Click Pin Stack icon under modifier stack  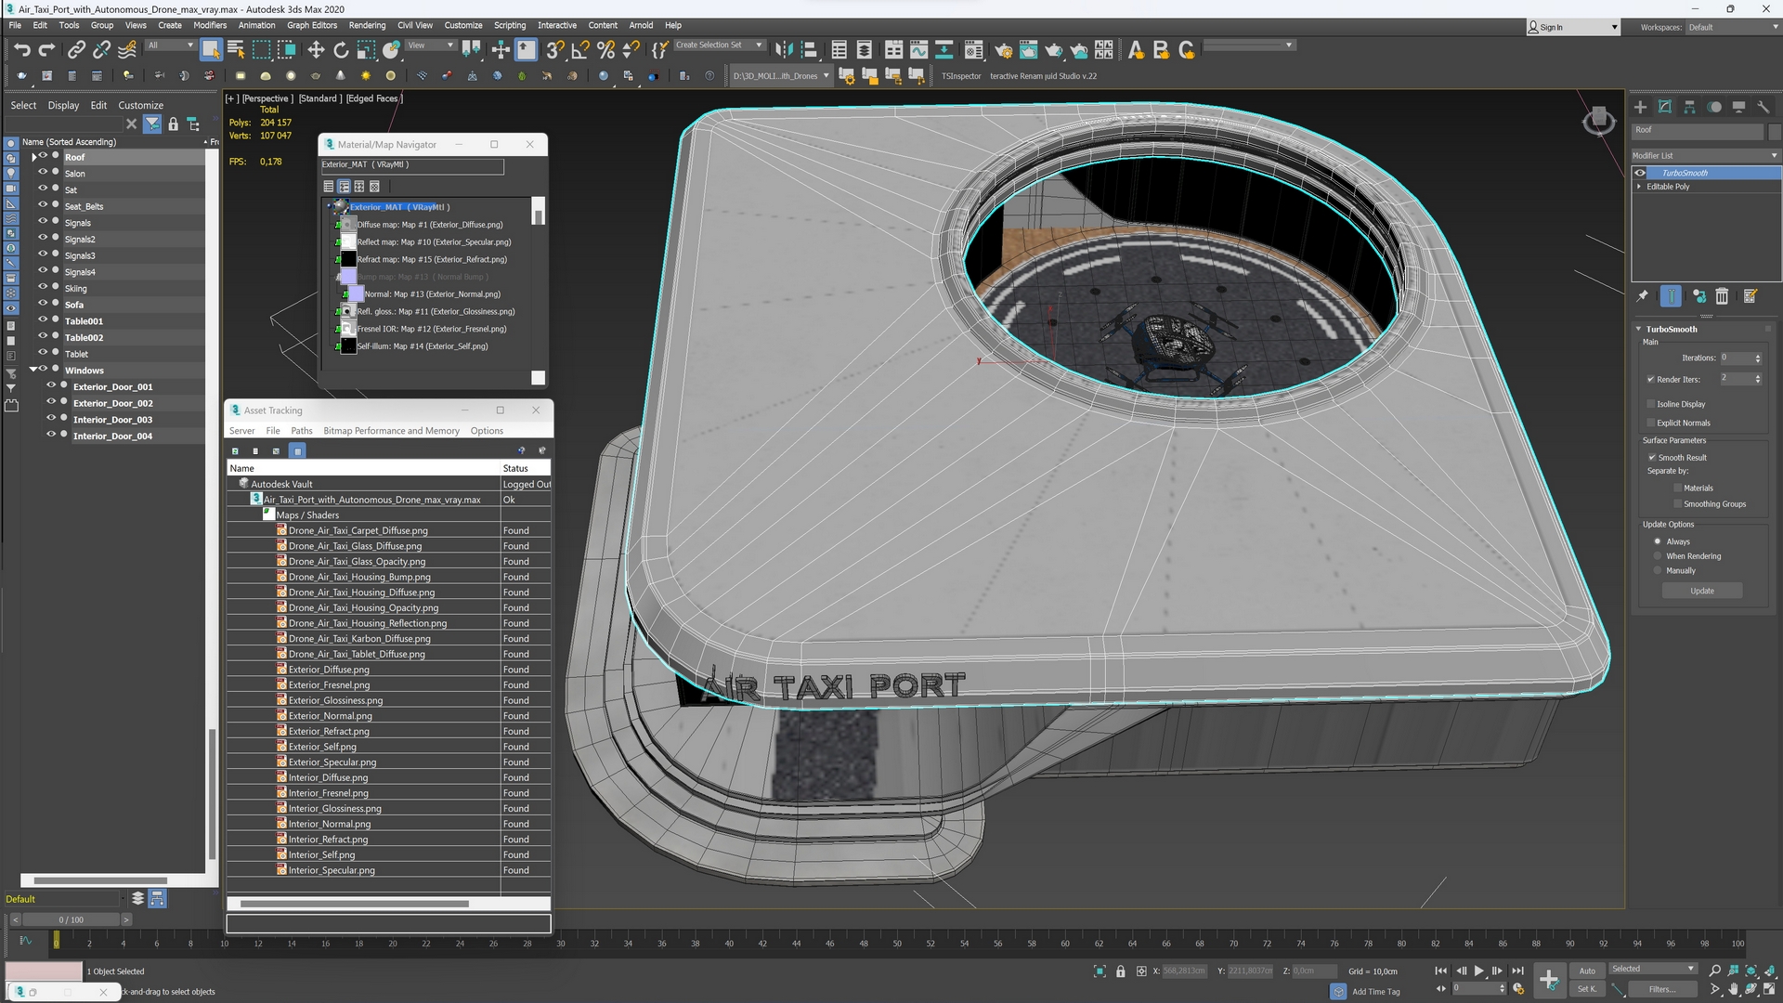point(1643,296)
